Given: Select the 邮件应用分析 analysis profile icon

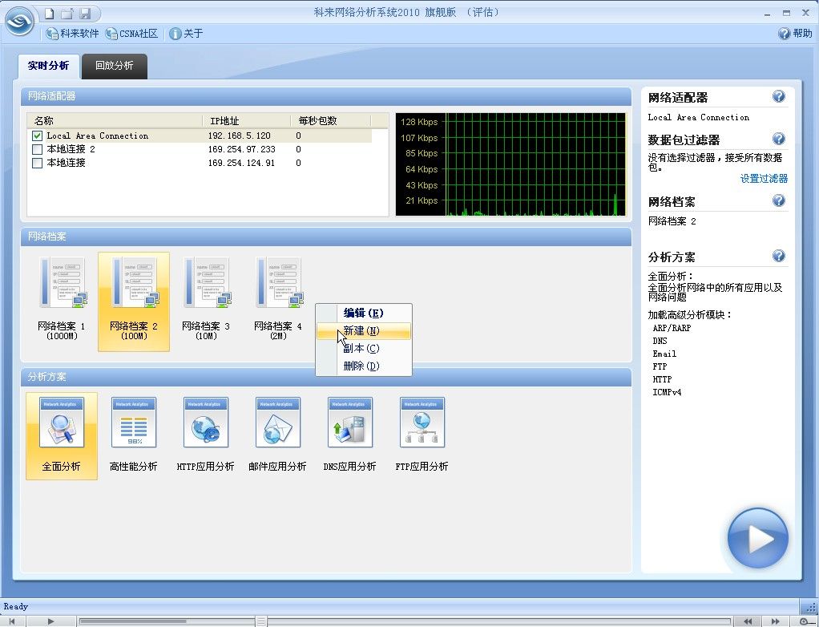Looking at the screenshot, I should pos(278,423).
